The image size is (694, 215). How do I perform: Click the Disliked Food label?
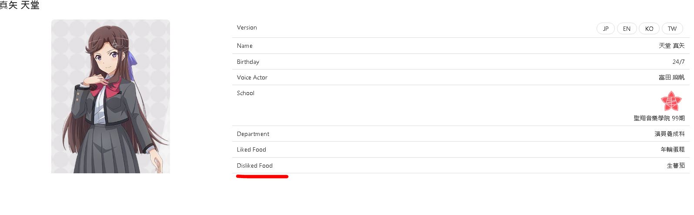click(255, 165)
